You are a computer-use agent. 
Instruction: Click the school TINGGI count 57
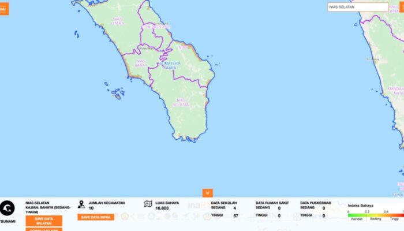click(235, 215)
